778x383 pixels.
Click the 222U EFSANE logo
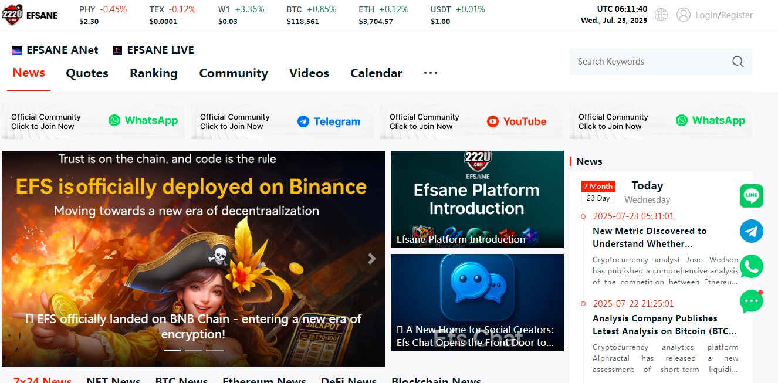coord(29,15)
